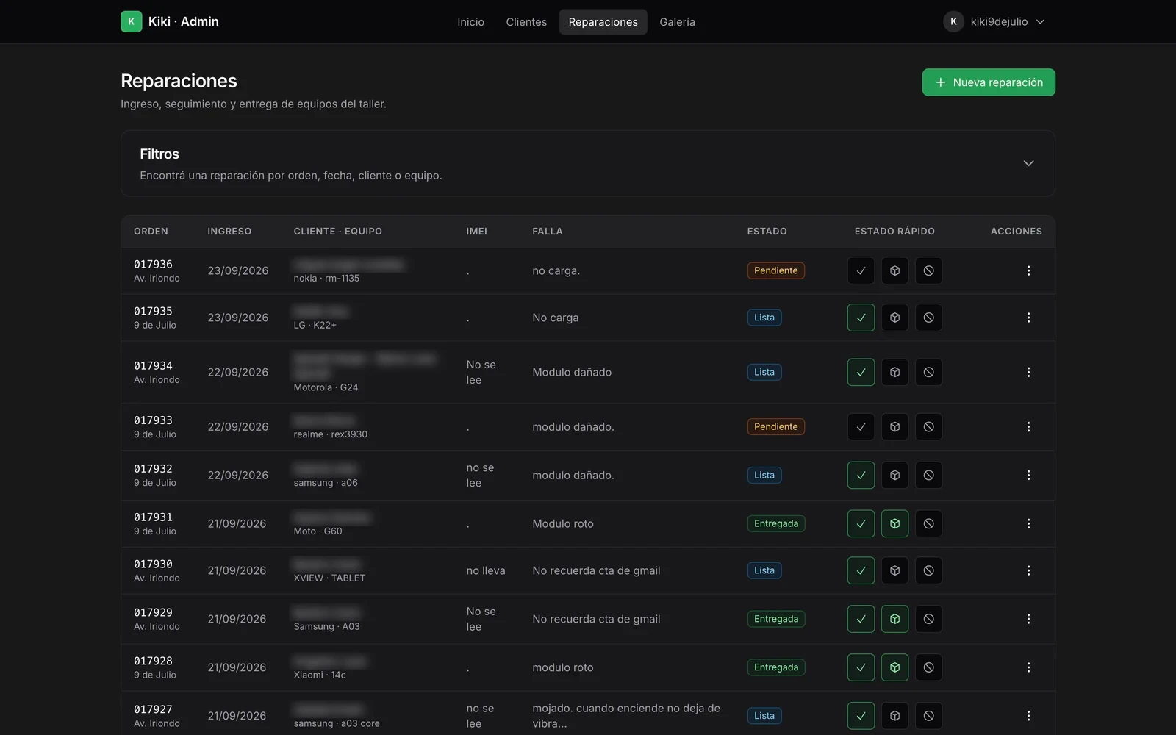Click the box icon for order 017935
The image size is (1176, 735).
click(x=894, y=318)
